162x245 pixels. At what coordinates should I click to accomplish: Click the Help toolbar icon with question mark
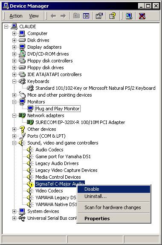click(113, 16)
